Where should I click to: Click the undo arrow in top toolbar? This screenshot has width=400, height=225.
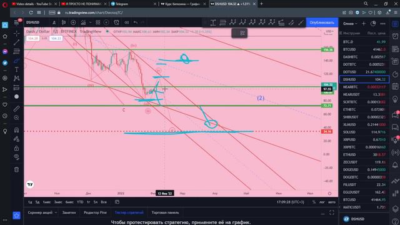(x=136, y=22)
